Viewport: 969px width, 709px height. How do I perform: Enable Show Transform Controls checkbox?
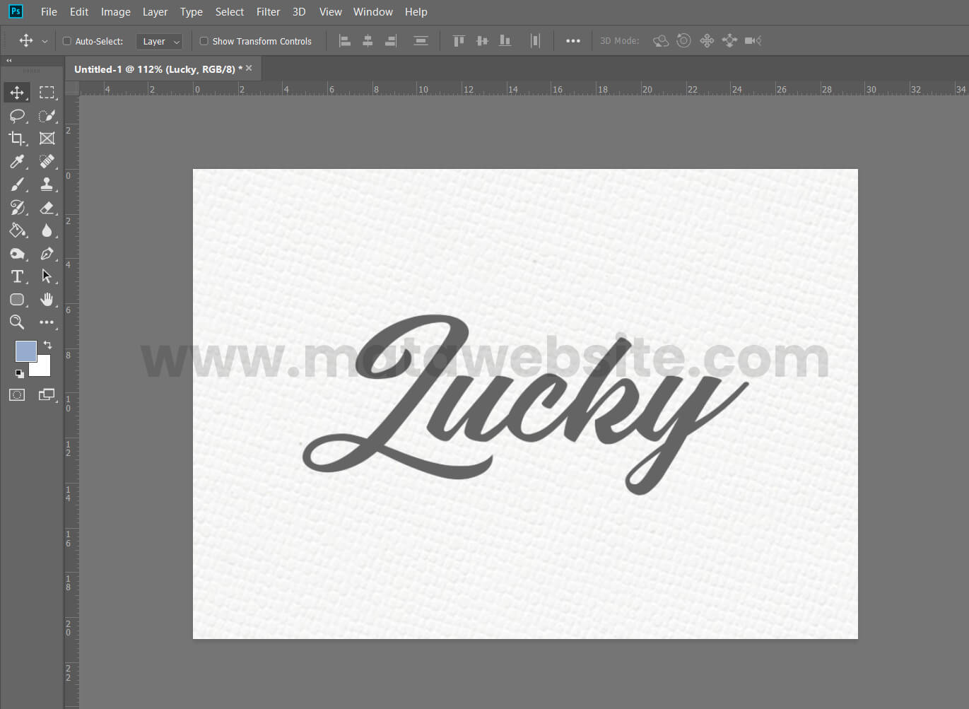pyautogui.click(x=204, y=41)
